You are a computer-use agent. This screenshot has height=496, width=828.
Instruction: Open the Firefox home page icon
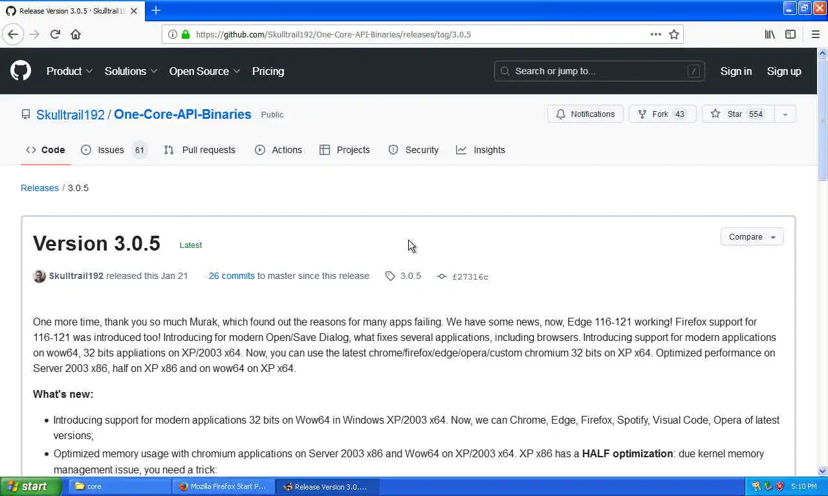(x=76, y=34)
